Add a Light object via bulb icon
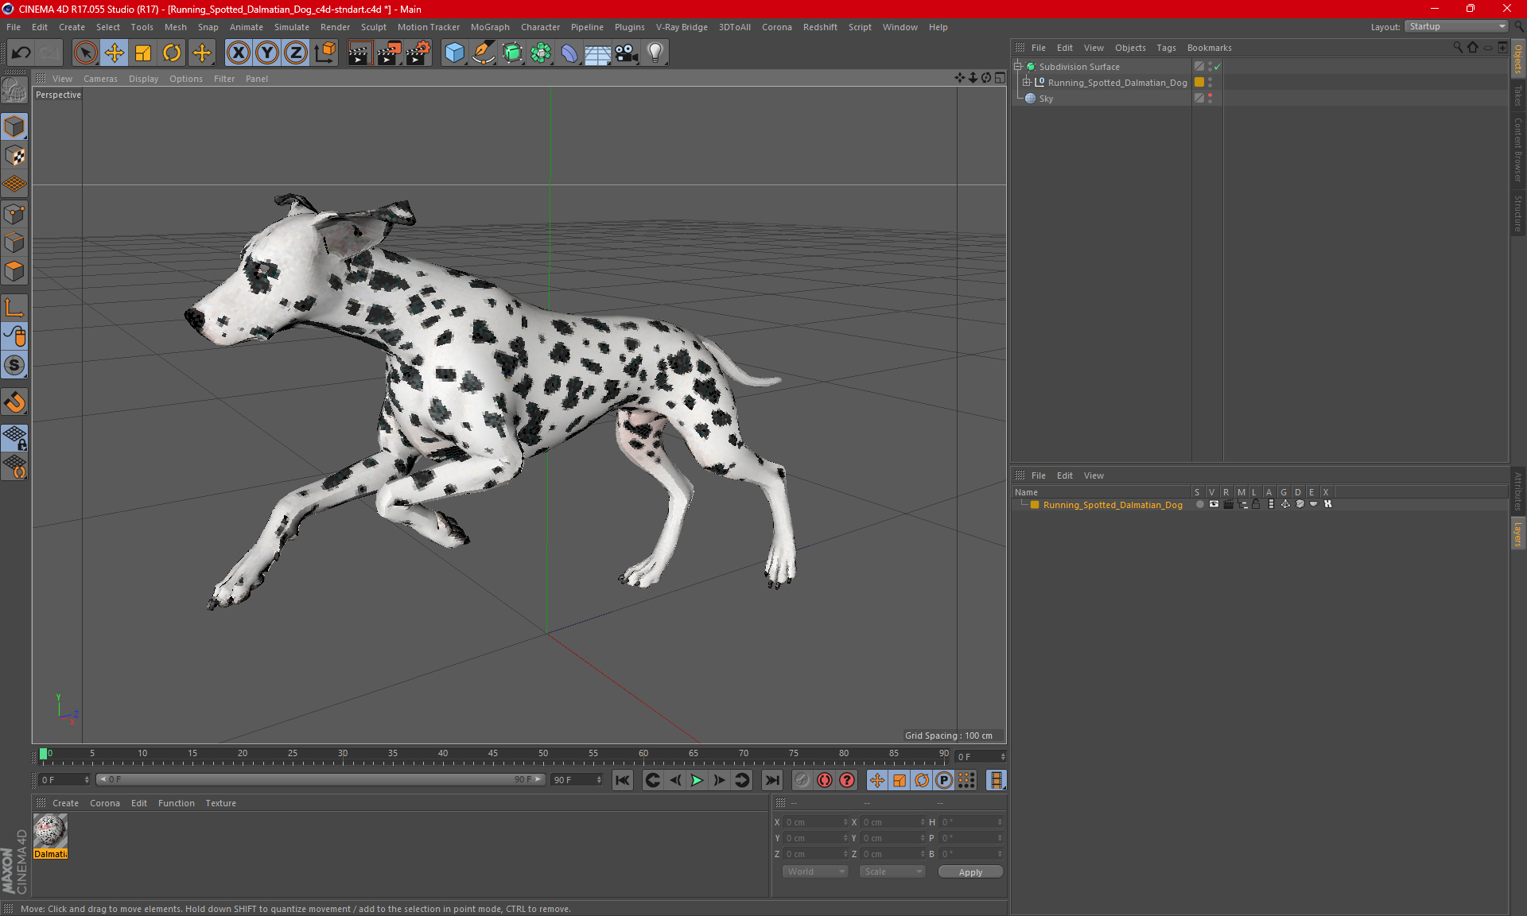Image resolution: width=1527 pixels, height=916 pixels. coord(655,53)
